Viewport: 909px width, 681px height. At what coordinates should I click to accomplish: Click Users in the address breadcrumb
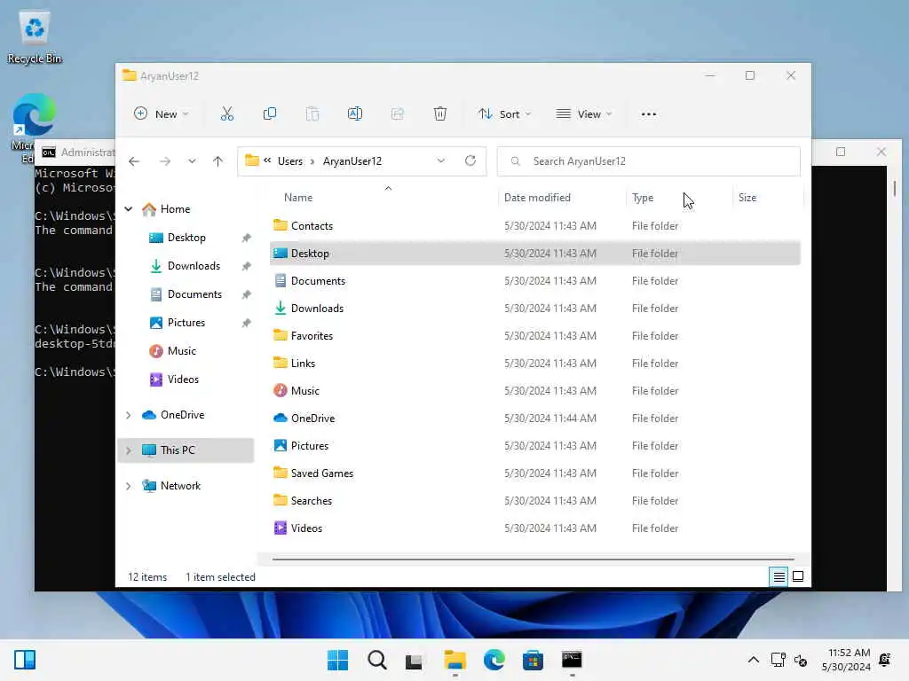click(290, 161)
